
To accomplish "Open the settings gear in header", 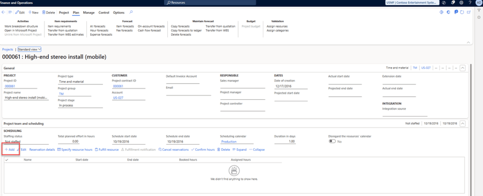I will 461,3.
